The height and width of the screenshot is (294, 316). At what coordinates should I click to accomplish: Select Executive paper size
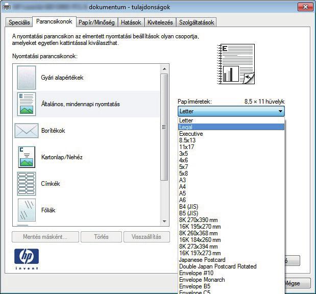click(231, 134)
